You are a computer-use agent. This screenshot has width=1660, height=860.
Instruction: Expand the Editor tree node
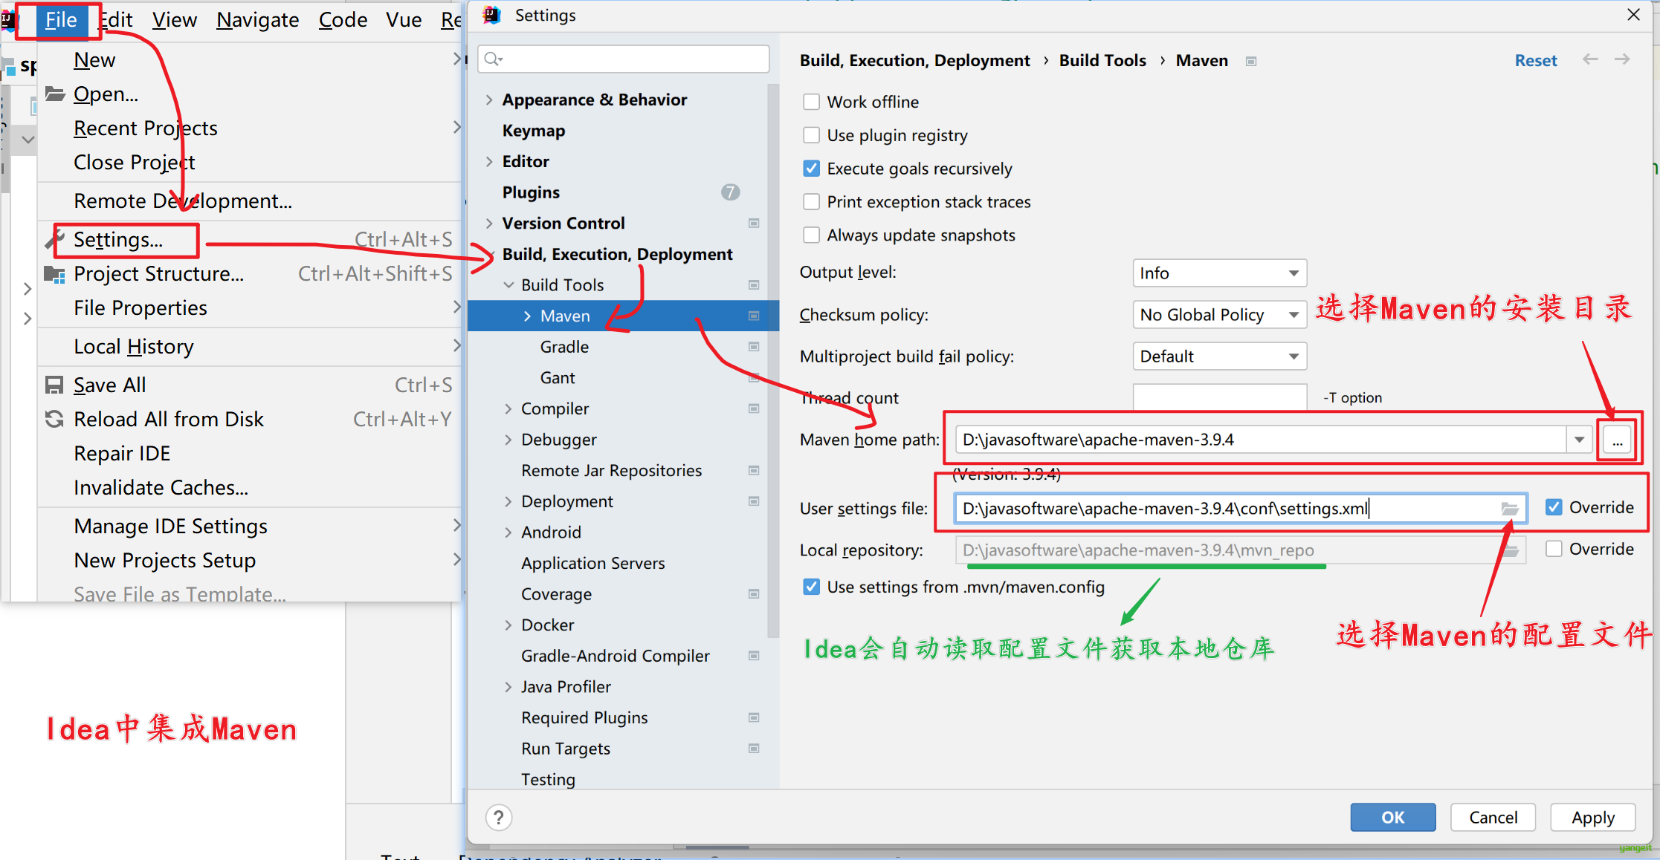pos(489,161)
